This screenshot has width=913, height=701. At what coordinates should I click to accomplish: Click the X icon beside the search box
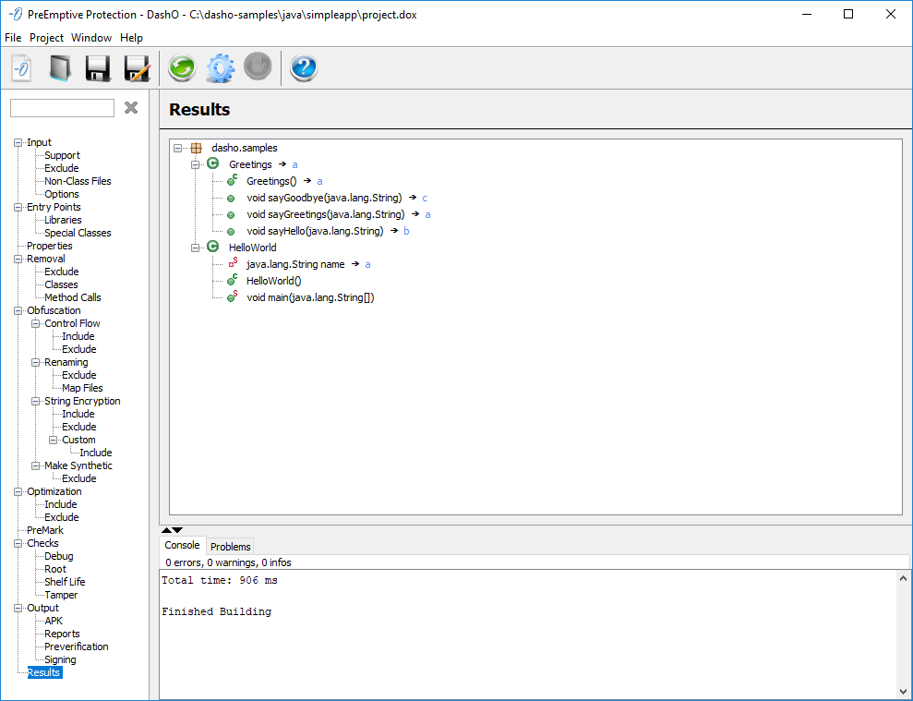point(131,108)
